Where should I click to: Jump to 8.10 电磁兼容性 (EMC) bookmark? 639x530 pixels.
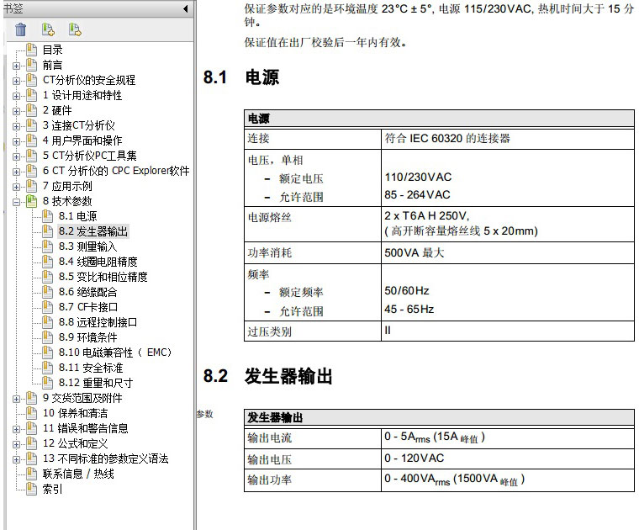[x=114, y=352]
